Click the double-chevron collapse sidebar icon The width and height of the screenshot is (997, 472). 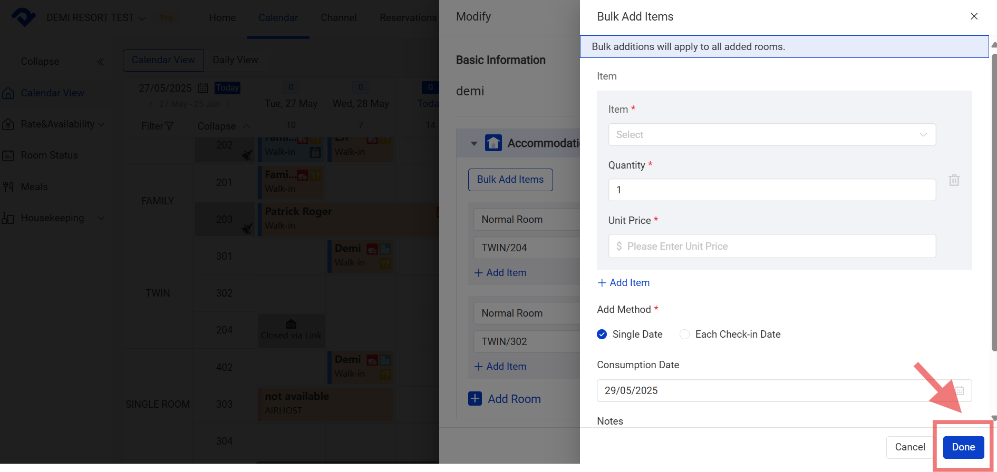pyautogui.click(x=100, y=62)
